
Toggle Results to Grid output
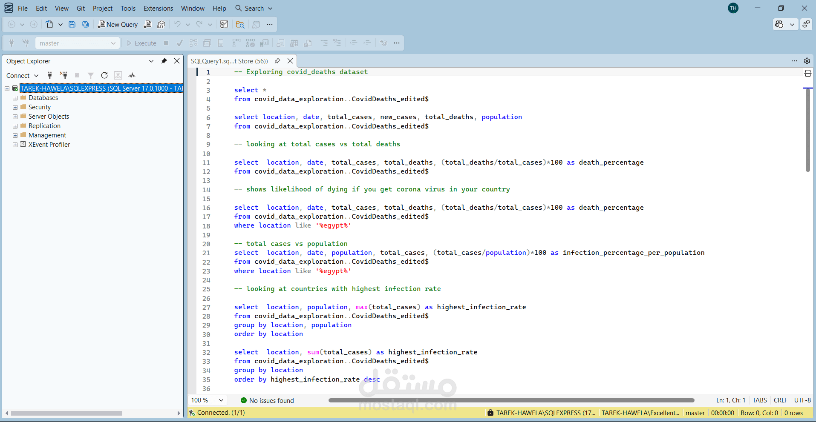[x=294, y=43]
